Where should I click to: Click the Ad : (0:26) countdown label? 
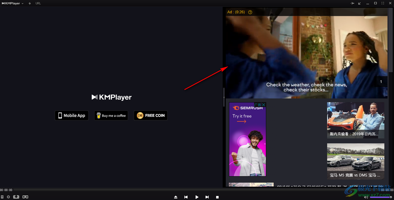click(x=236, y=12)
